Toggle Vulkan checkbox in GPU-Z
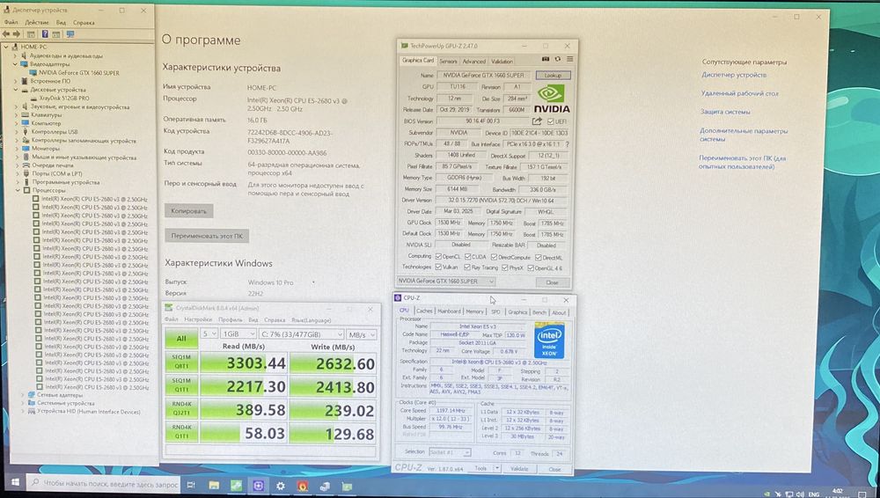This screenshot has width=880, height=498. 438,267
